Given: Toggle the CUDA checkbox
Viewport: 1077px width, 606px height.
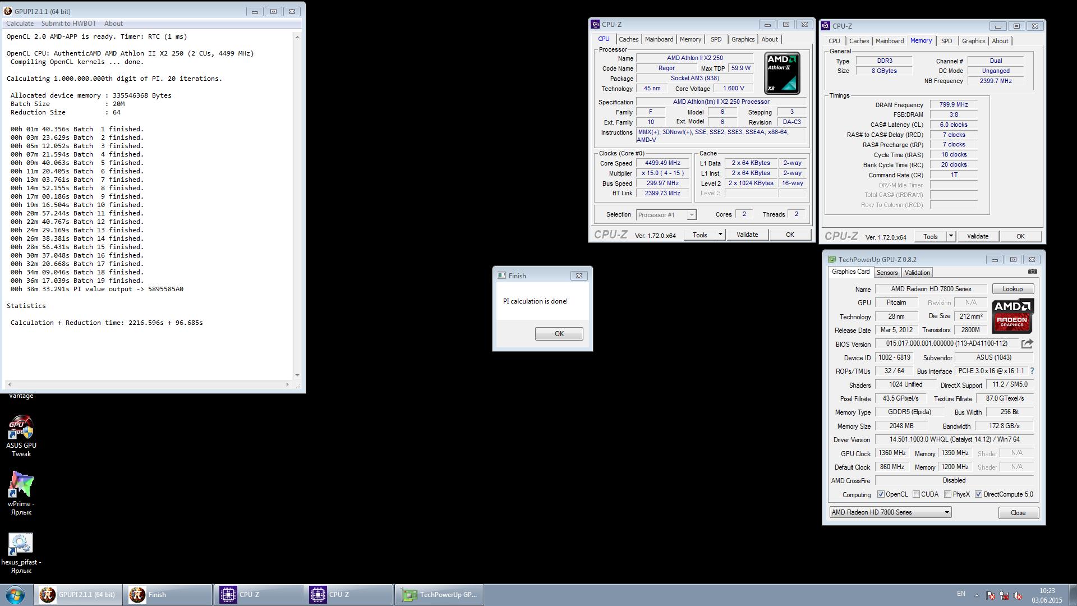Looking at the screenshot, I should pyautogui.click(x=916, y=494).
